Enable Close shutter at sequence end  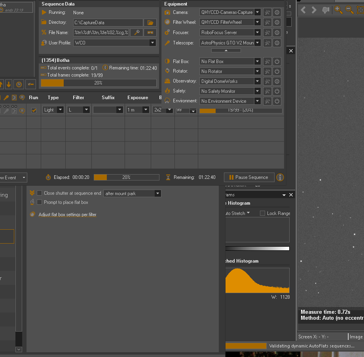pyautogui.click(x=40, y=193)
